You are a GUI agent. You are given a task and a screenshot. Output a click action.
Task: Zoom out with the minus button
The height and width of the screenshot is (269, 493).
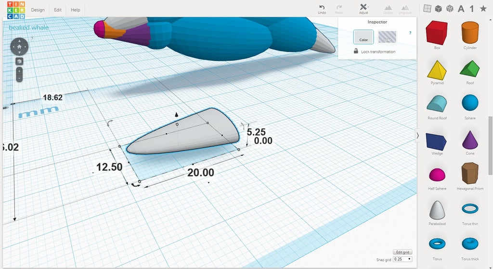pos(19,78)
